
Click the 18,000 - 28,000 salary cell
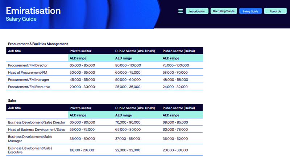coord(82,150)
